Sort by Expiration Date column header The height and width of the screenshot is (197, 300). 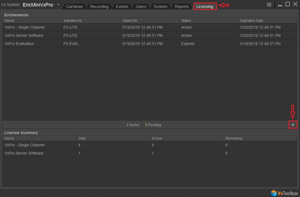click(267, 21)
